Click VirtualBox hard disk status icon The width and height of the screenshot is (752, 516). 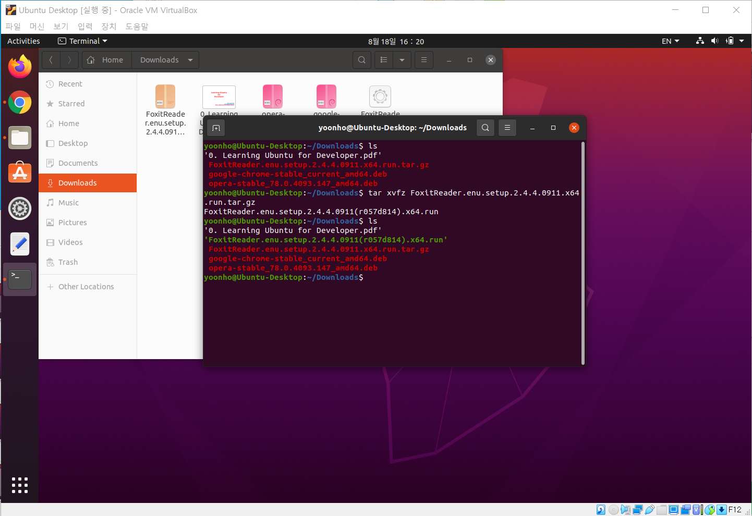pos(601,510)
